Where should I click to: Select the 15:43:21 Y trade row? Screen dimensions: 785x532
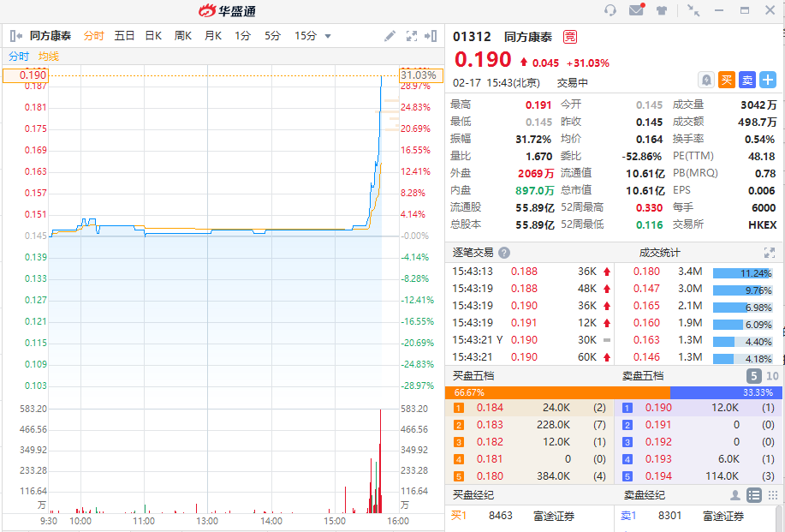tap(530, 340)
